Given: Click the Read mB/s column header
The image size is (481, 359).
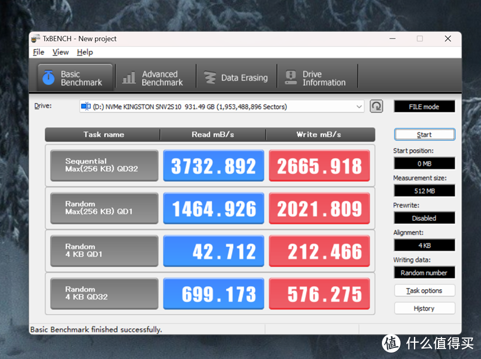Looking at the screenshot, I should [213, 135].
